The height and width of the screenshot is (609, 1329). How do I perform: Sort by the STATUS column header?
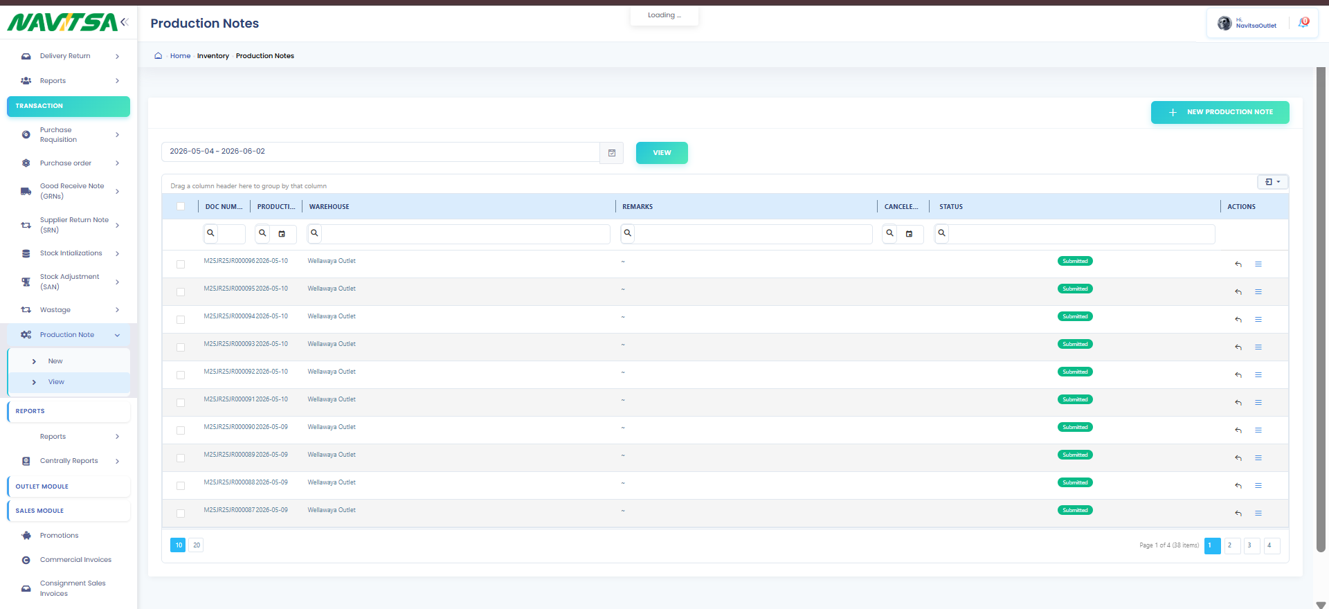click(x=951, y=207)
